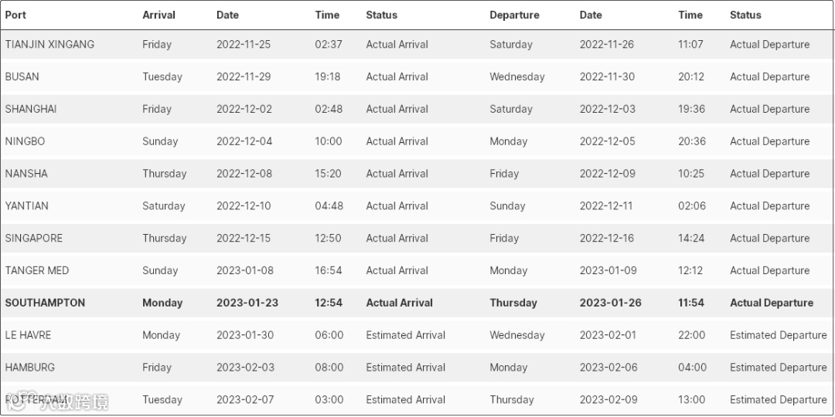The image size is (835, 417).
Task: Select the 2023-01-26 departure date cell
Action: (611, 303)
